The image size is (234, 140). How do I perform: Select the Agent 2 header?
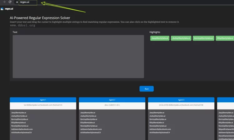point(112,100)
